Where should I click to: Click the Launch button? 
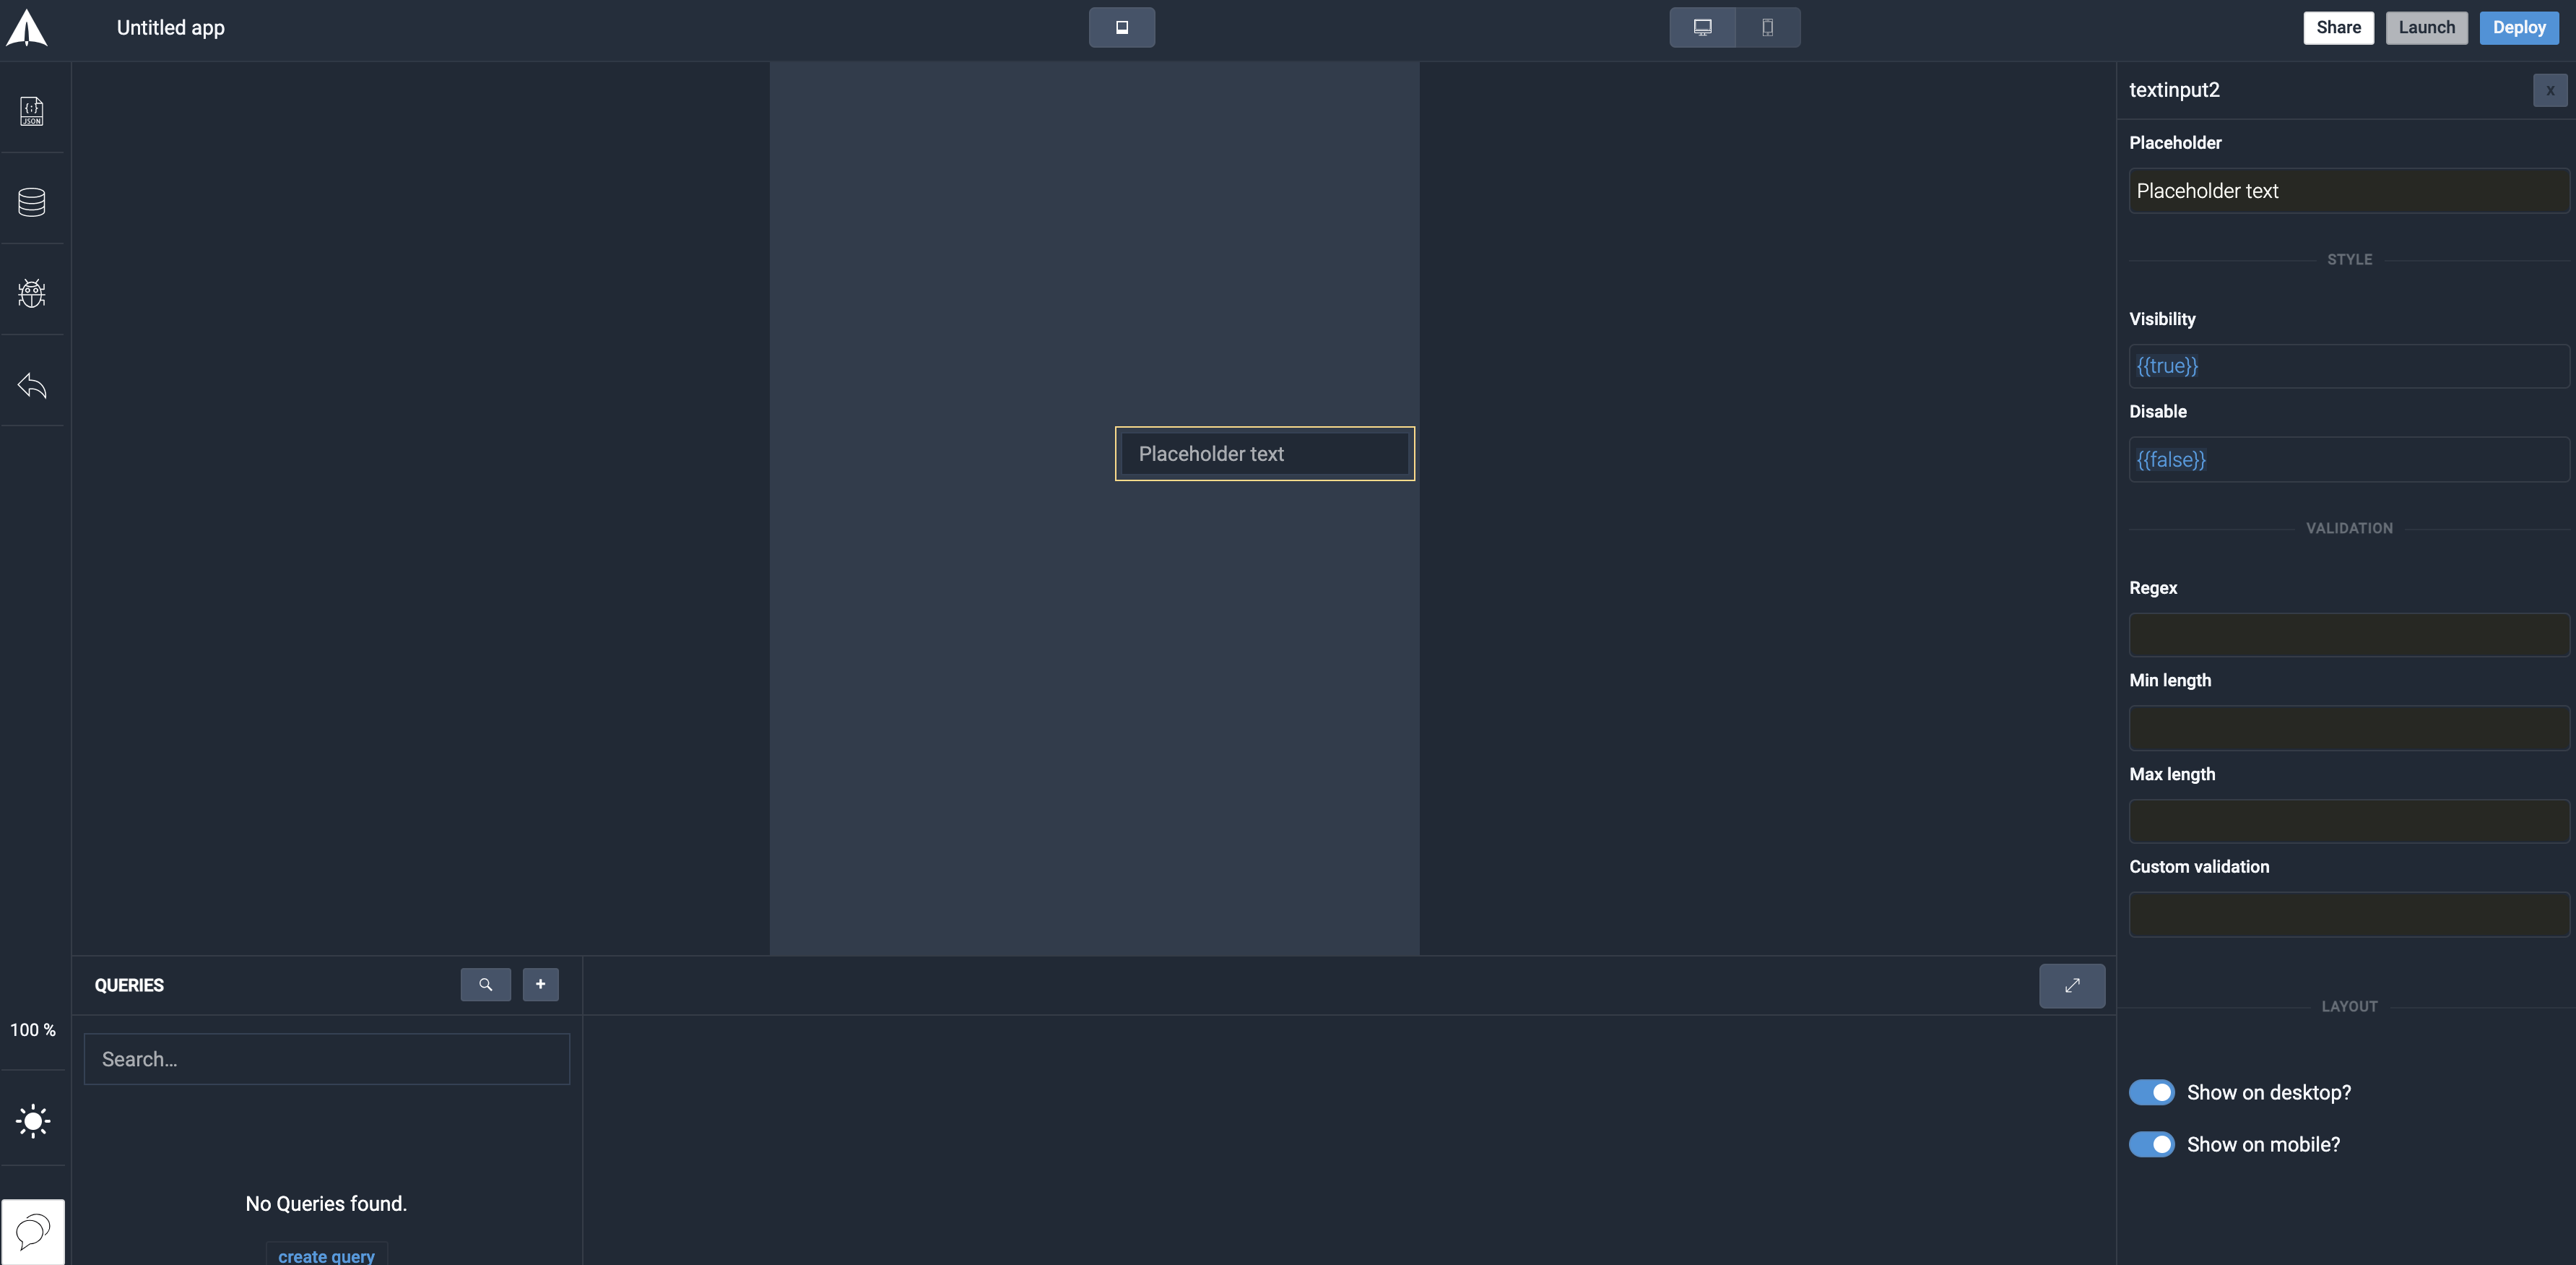(x=2426, y=27)
